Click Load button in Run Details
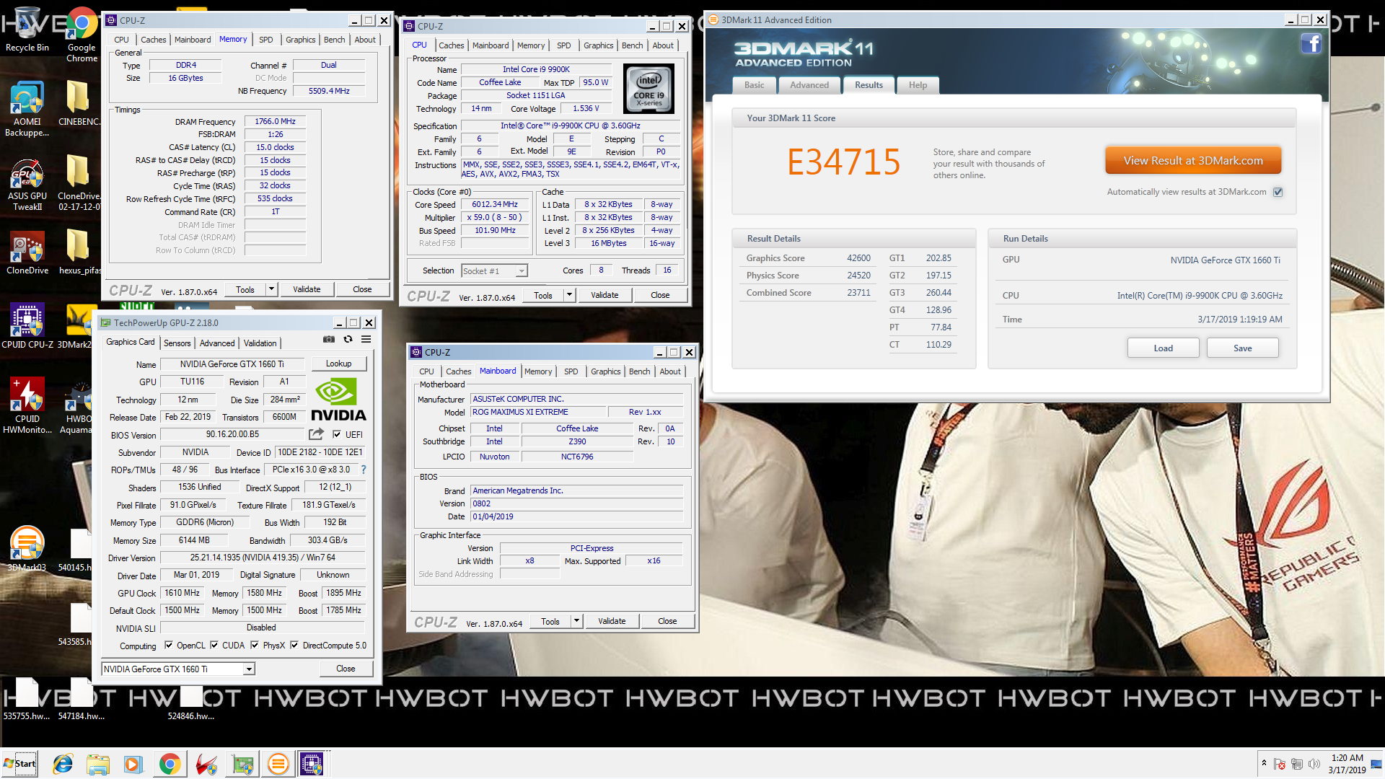 [x=1163, y=348]
